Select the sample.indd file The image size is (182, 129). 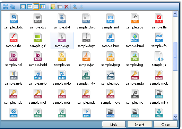tap(38, 59)
